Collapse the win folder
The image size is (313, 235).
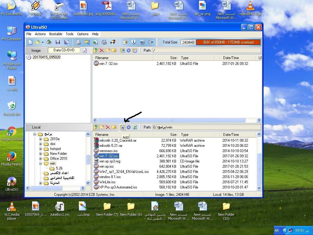pos(41,163)
